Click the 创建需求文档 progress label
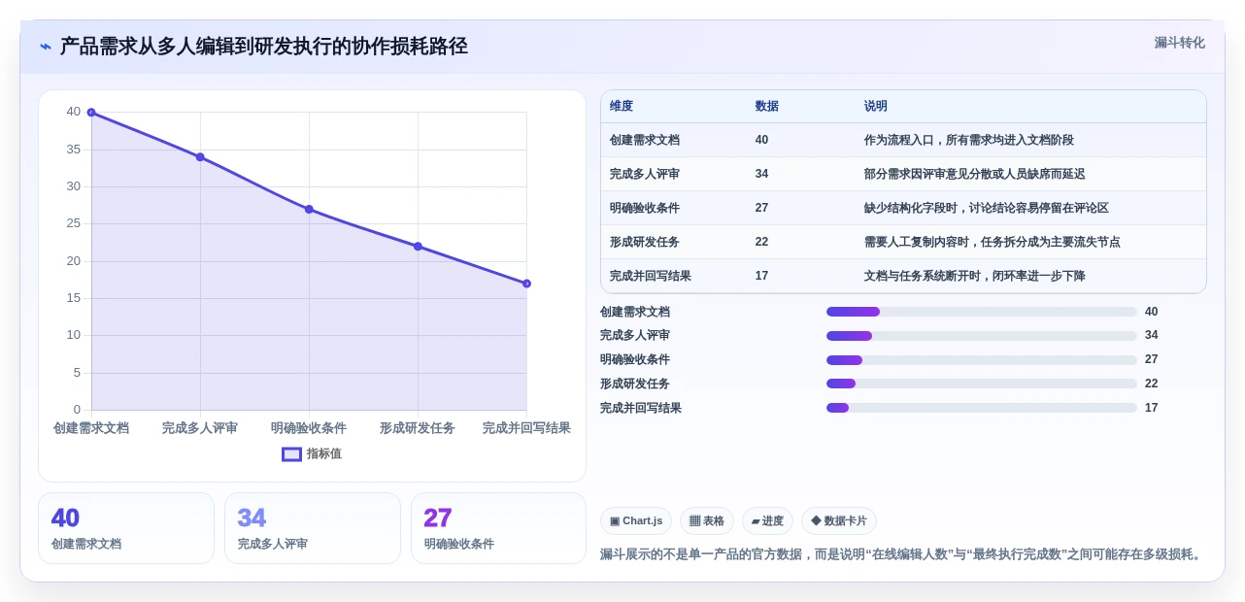Screen dimensions: 1245x602 click(635, 312)
